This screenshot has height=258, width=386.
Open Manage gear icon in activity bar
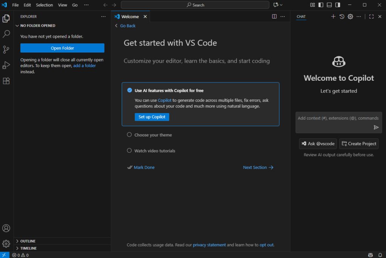coord(6,244)
